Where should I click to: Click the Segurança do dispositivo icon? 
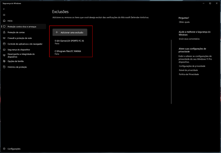coord(4,49)
